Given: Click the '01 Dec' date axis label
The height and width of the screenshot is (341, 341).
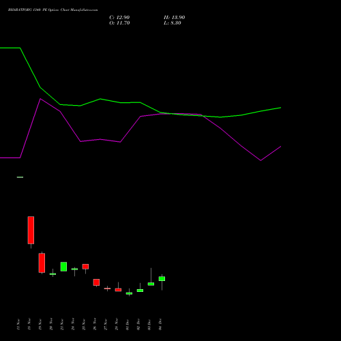Looking at the screenshot, I should 128,324.
